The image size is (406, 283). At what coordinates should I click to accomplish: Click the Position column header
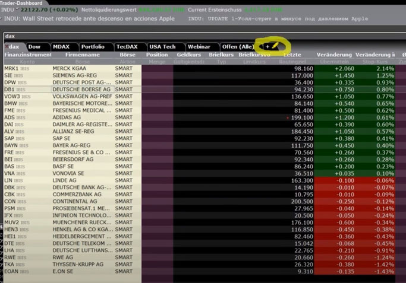(157, 55)
